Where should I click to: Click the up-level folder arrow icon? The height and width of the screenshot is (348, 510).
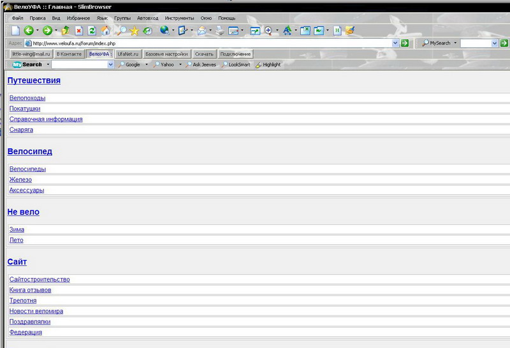66,31
